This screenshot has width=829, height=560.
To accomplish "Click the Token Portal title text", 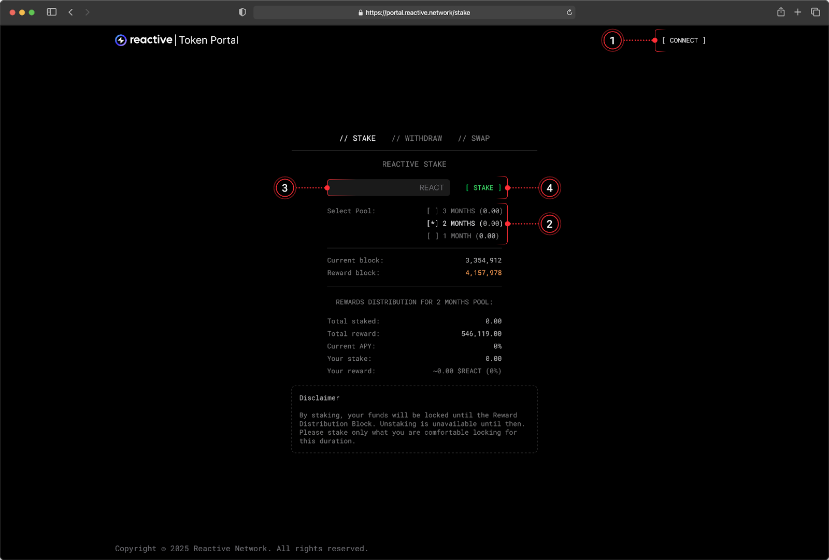I will [208, 40].
